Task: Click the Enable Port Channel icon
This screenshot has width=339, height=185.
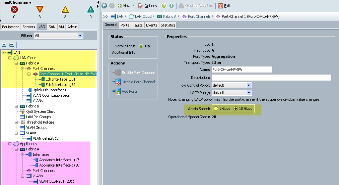Action: click(117, 72)
